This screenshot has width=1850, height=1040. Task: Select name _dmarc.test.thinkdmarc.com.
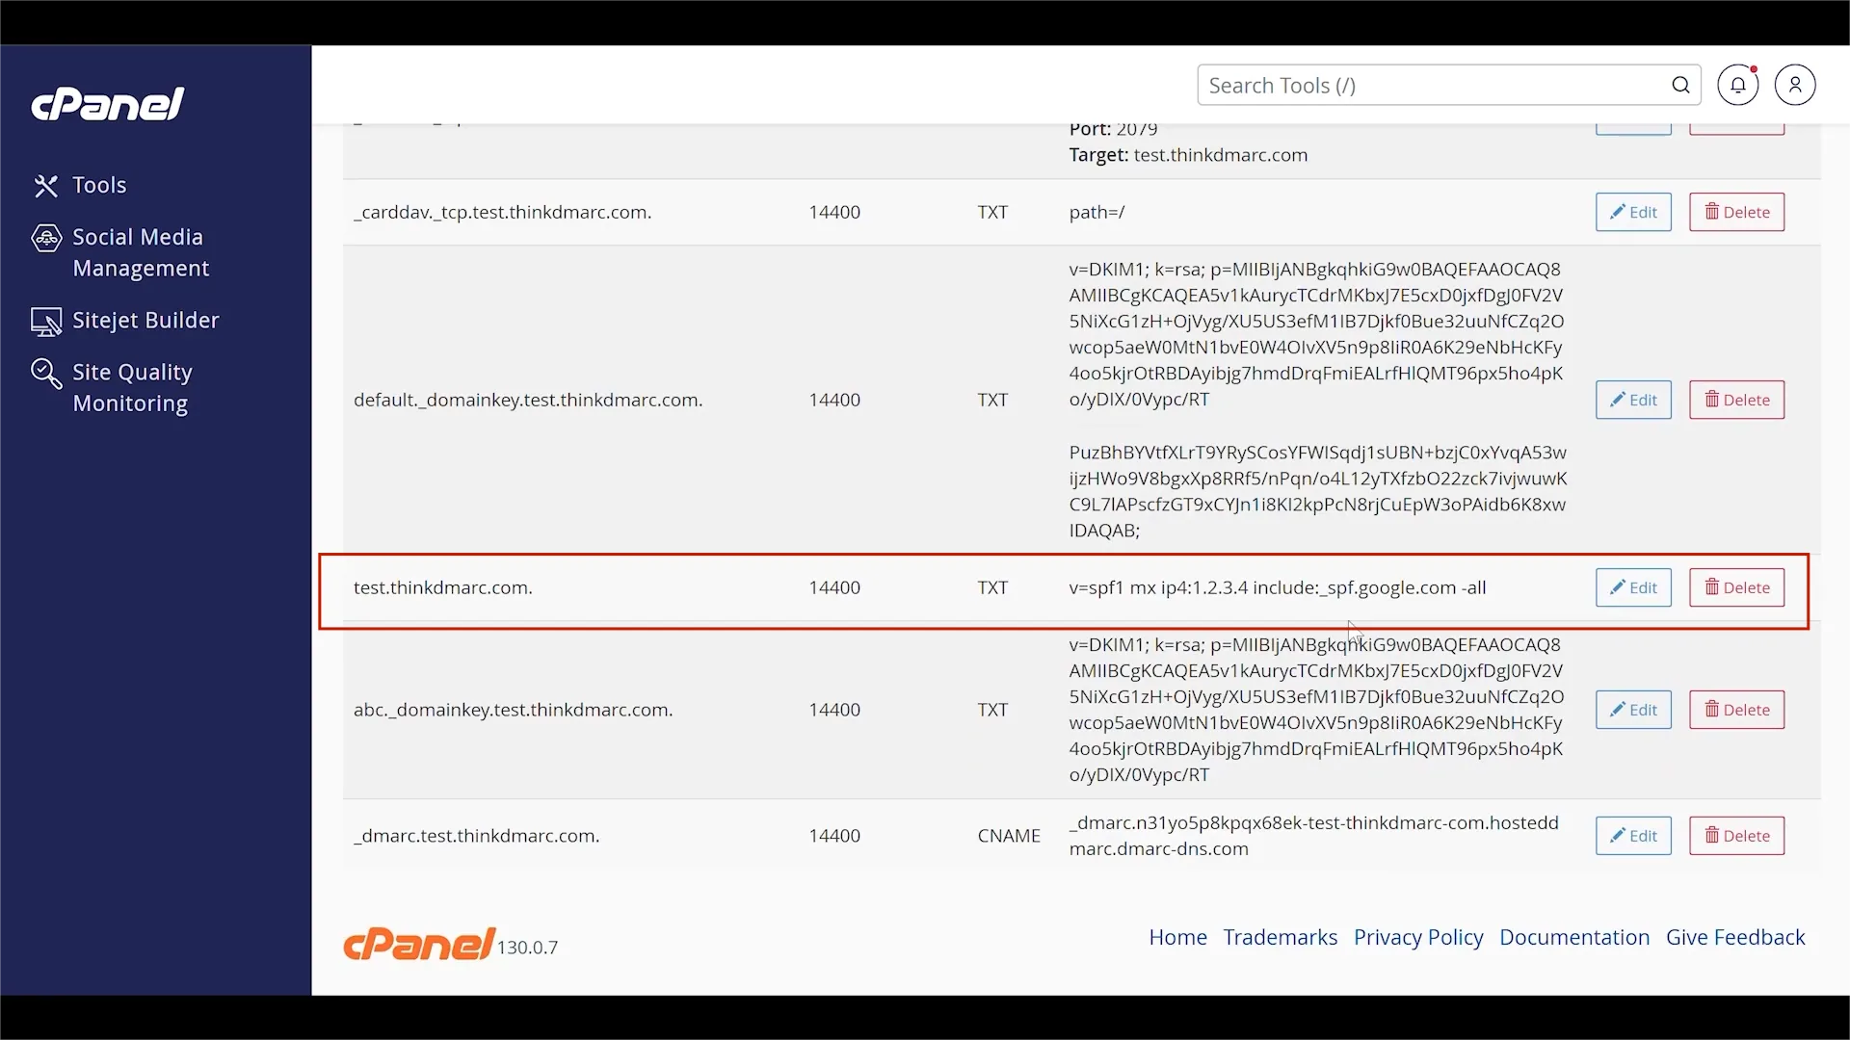477,836
